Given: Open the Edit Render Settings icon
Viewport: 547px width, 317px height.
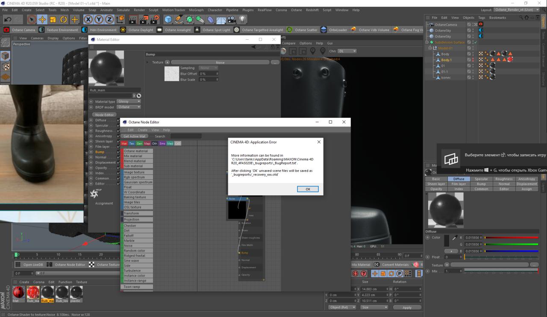Looking at the screenshot, I should tap(155, 19).
